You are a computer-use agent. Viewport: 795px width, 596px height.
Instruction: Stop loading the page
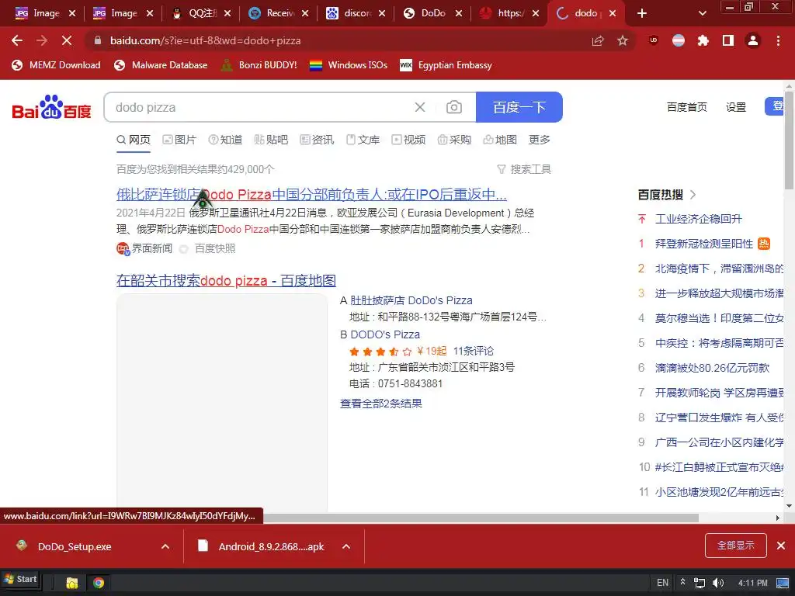(x=67, y=40)
